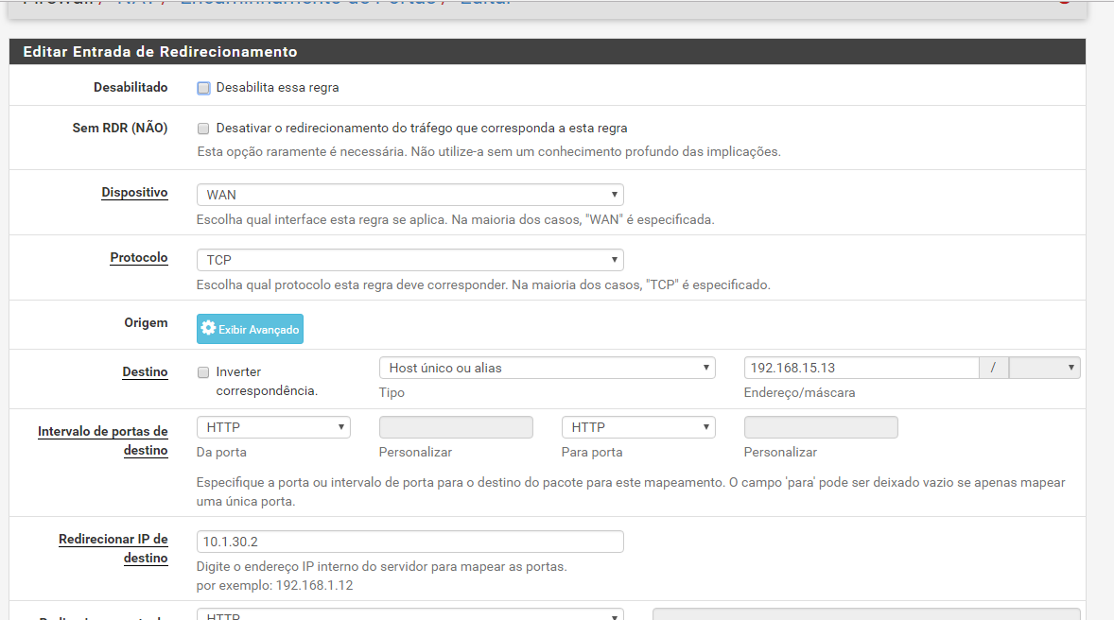1114x620 pixels.
Task: Expand the Protocolo dropdown showing TCP
Action: click(409, 260)
